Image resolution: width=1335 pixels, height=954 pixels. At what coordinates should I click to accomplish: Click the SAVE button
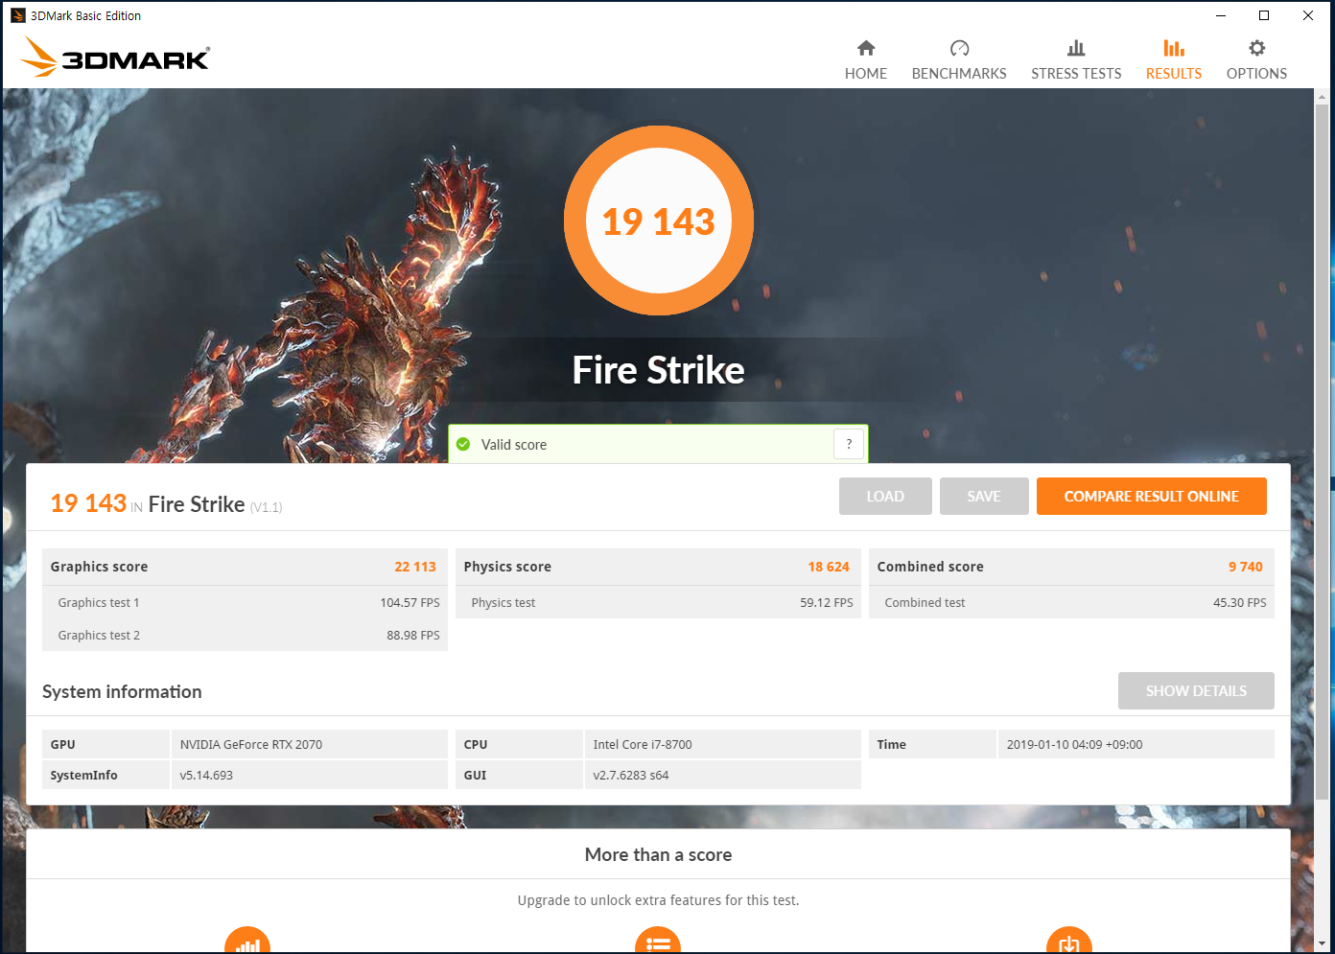[984, 497]
